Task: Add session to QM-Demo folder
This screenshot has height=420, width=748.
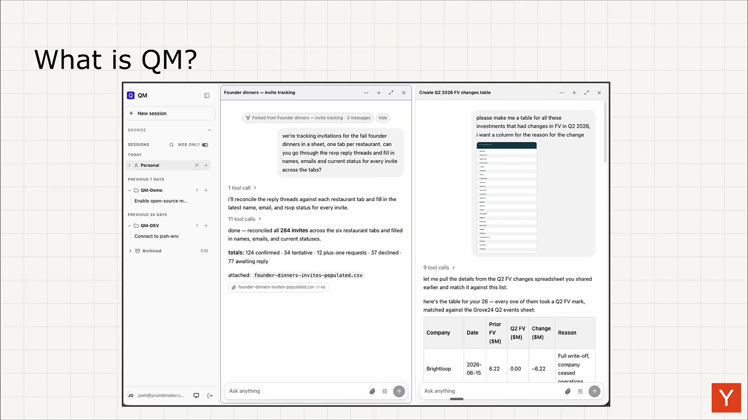Action: pyautogui.click(x=206, y=190)
